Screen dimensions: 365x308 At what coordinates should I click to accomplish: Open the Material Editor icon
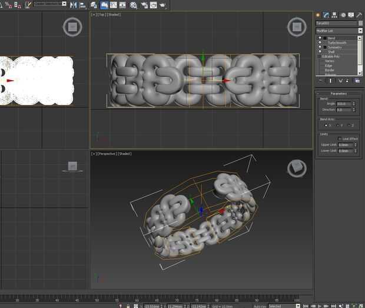tap(134, 5)
